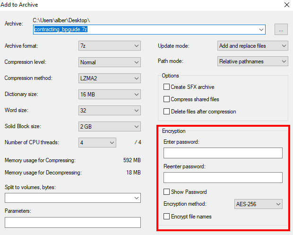Open the Archive format dropdown
The image size is (293, 235).
[x=109, y=46]
